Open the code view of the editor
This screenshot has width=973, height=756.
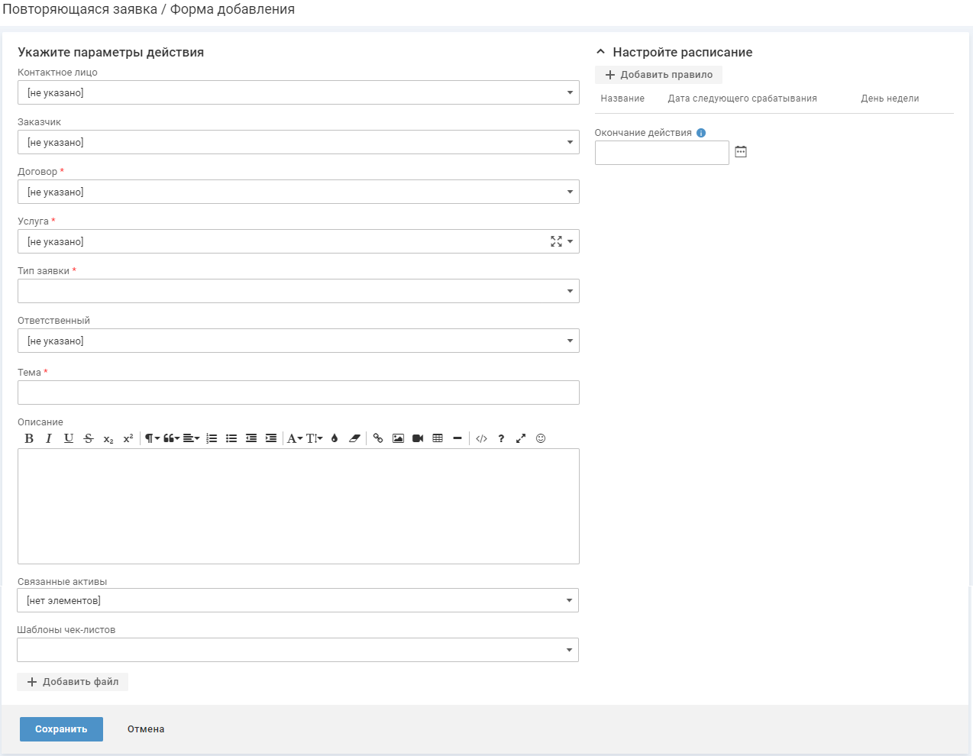tap(481, 438)
